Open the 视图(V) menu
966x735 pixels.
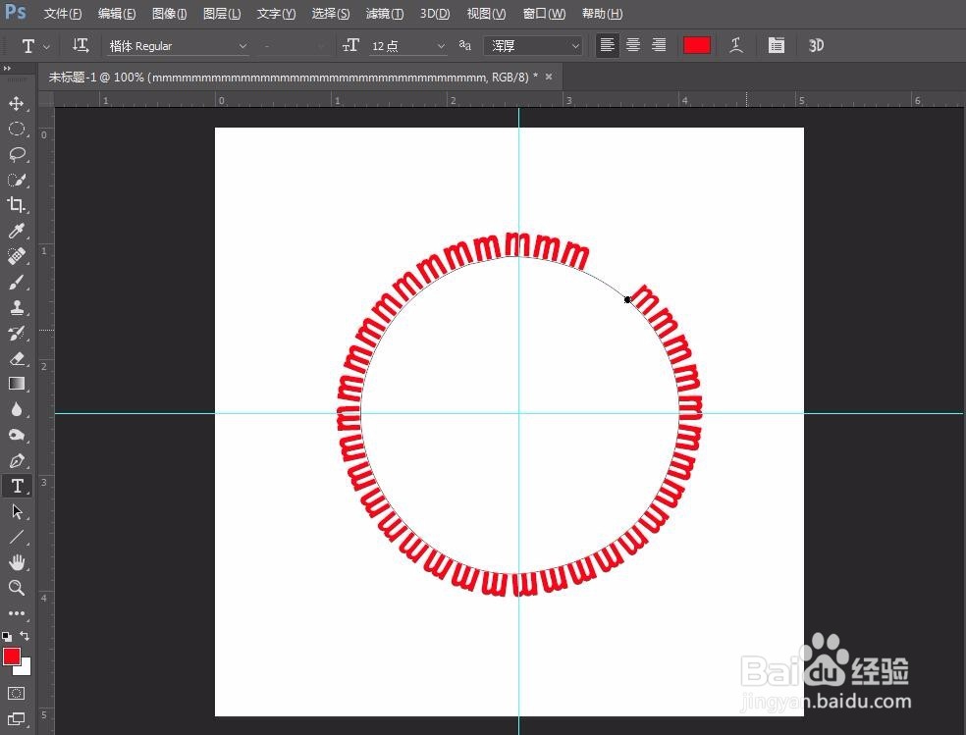click(x=486, y=14)
